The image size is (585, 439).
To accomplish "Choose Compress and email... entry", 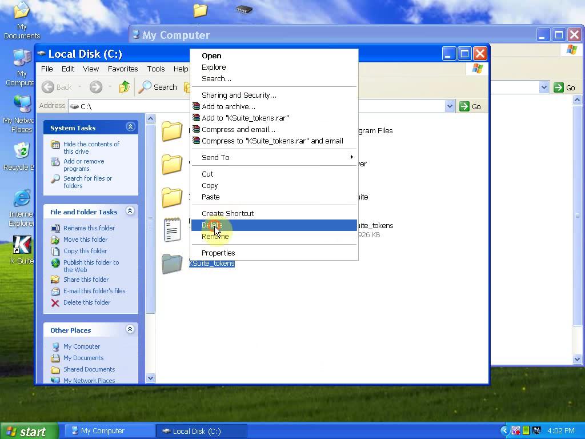I will pyautogui.click(x=274, y=130).
